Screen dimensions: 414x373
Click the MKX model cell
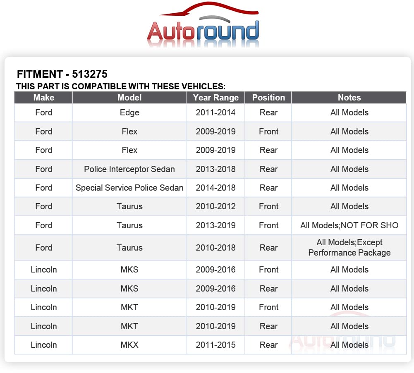pos(129,345)
